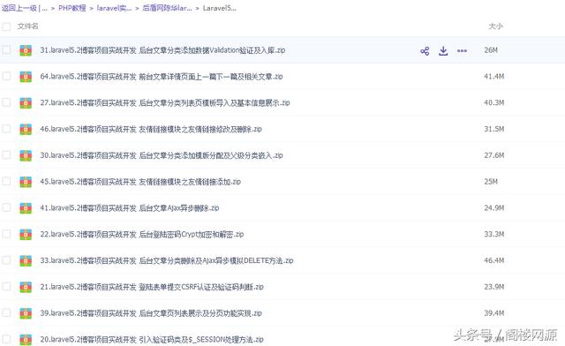Click the 25M size of file 45
The width and height of the screenshot is (565, 346).
491,182
